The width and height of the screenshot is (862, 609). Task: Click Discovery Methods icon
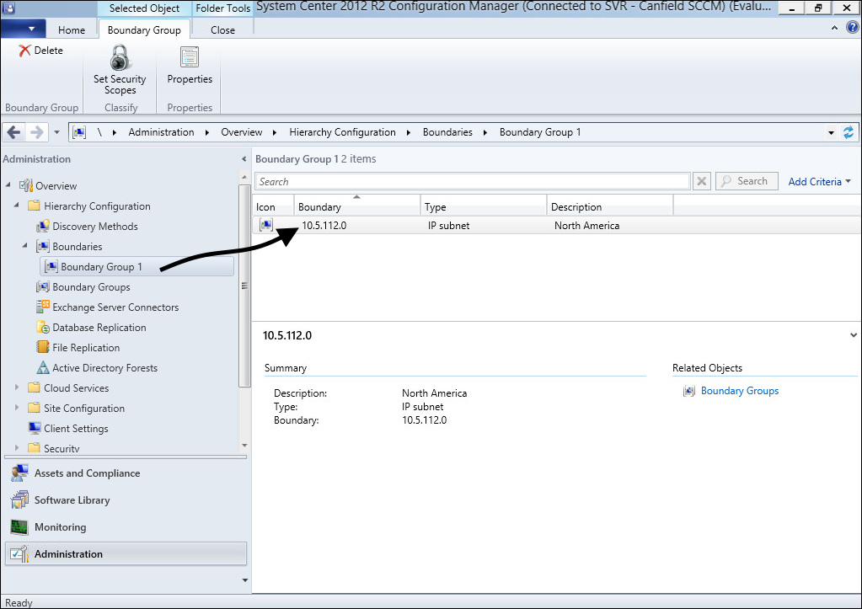pos(42,227)
